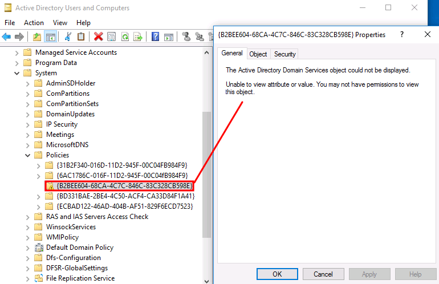Click the red Delete X icon
Screen dimensions: 439x284
coord(98,36)
